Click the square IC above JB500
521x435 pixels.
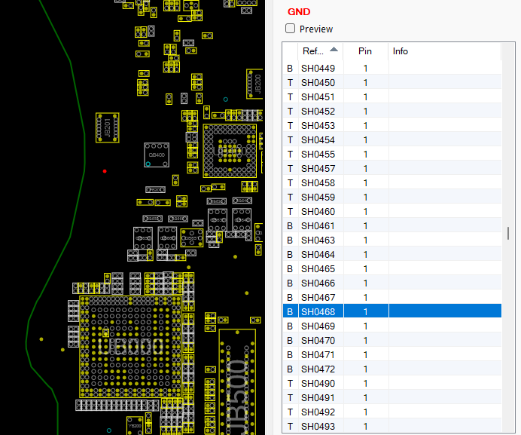[228, 151]
